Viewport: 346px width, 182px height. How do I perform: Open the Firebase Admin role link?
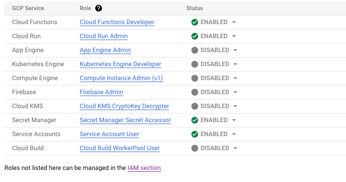pos(101,92)
